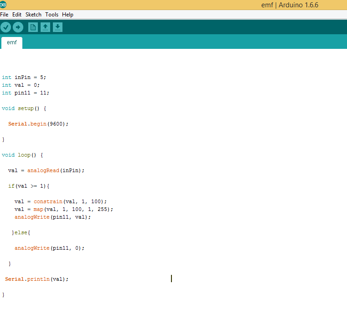Click the 'analogWrite(pin11, 0);' line
Viewport: 347px width, 326px height.
49,248
